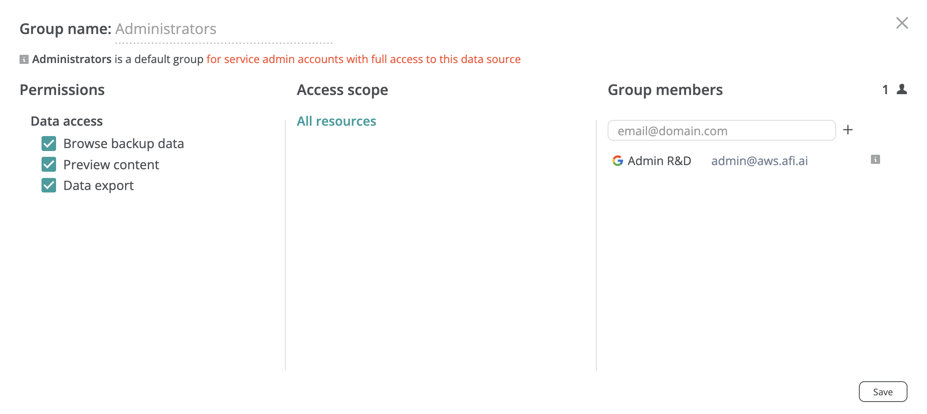Click the info icon on admin@aws.afi.ai row
Viewport: 927px width, 414px height.
point(875,160)
